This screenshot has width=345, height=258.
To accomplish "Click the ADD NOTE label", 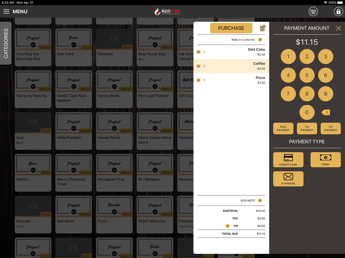I will tap(248, 200).
